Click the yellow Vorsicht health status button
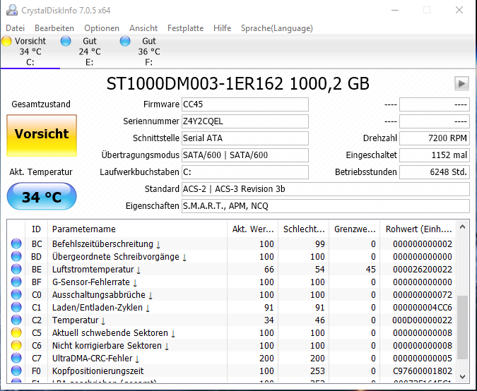Screen dimensions: 477x391 pyautogui.click(x=42, y=136)
